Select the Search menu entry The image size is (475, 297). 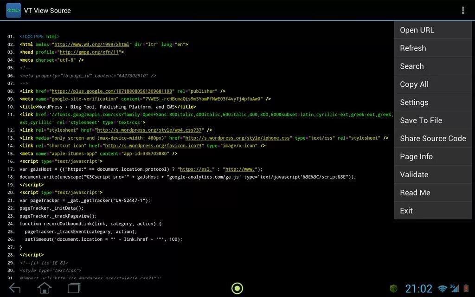coord(433,66)
